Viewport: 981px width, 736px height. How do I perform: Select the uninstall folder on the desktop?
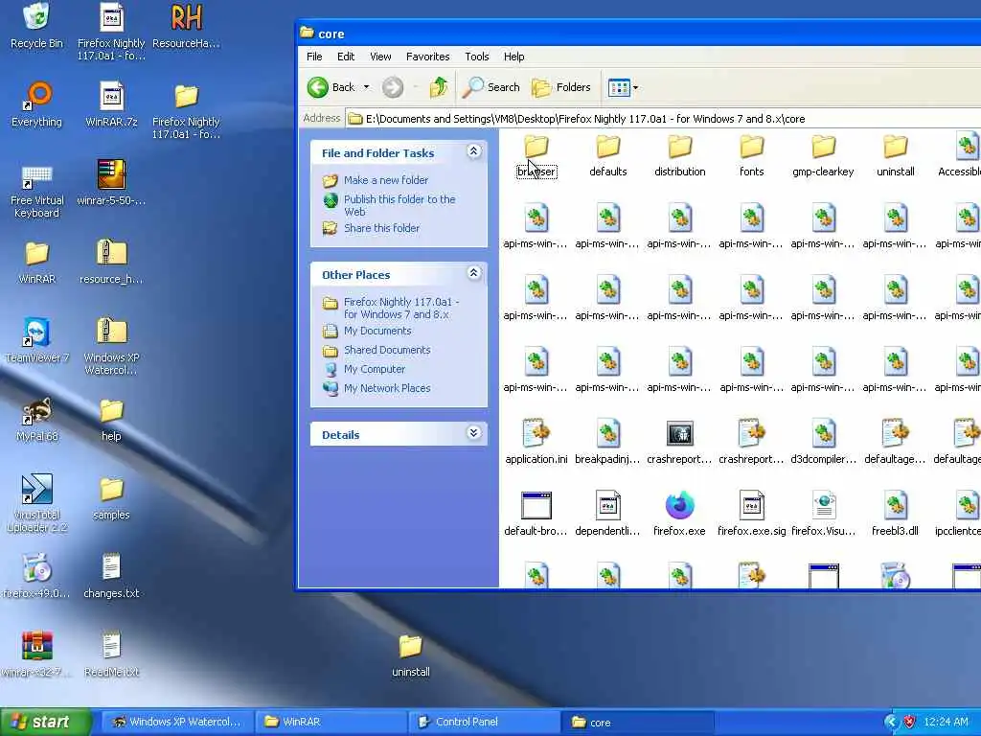coord(410,655)
